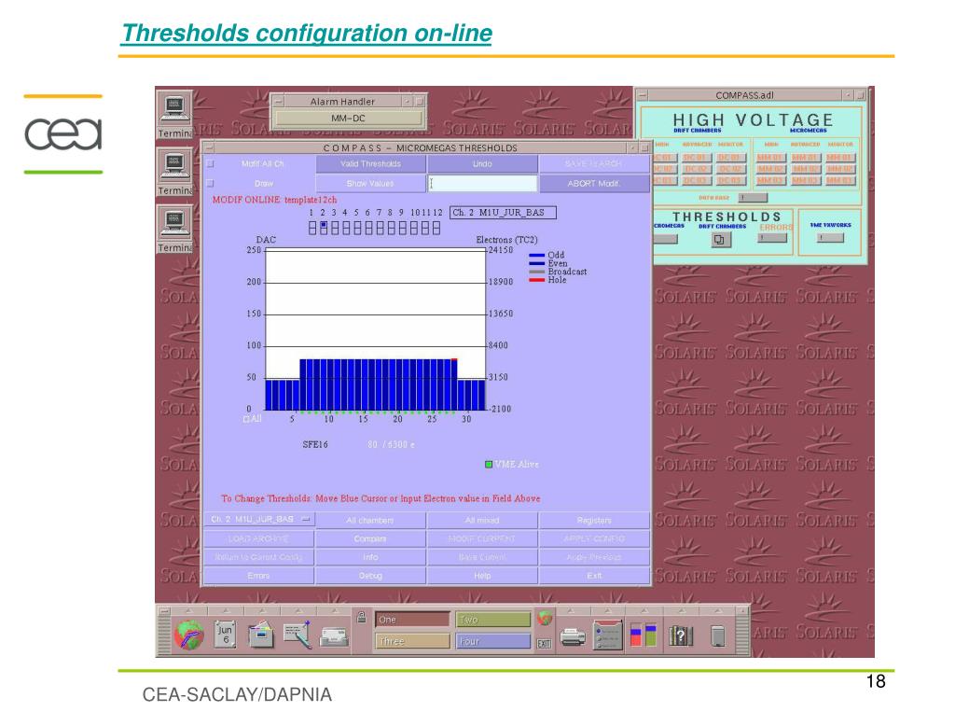Screen dimensions: 955x712
Task: Open the Help books question-mark icon
Action: [x=681, y=635]
